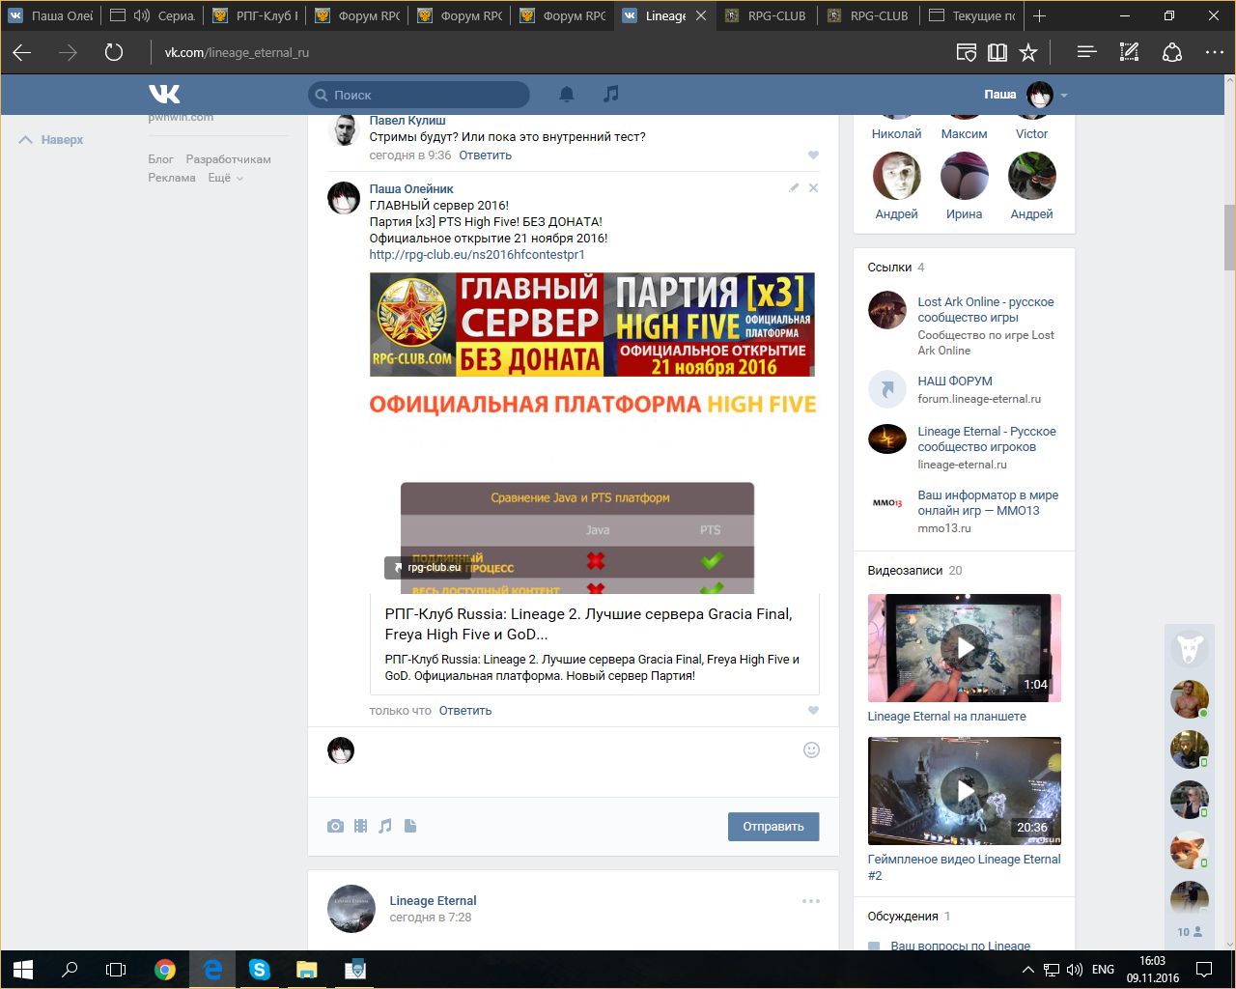Play the Геймплейное видео Lineage Eternal #2
This screenshot has width=1236, height=989.
click(x=965, y=790)
